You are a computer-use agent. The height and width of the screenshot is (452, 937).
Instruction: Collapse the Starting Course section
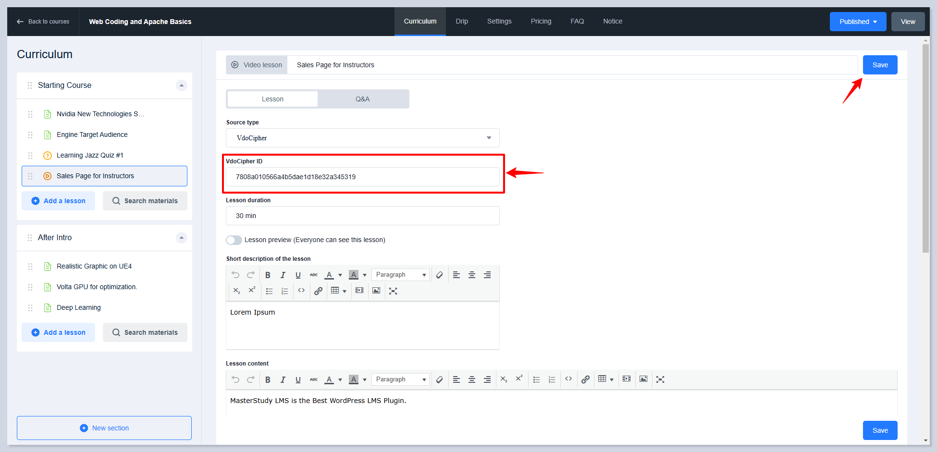point(181,86)
